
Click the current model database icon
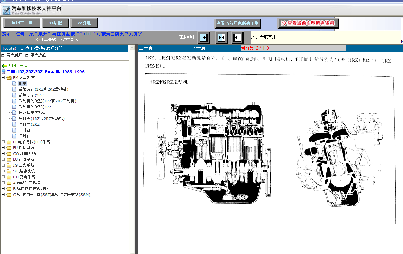[4, 71]
